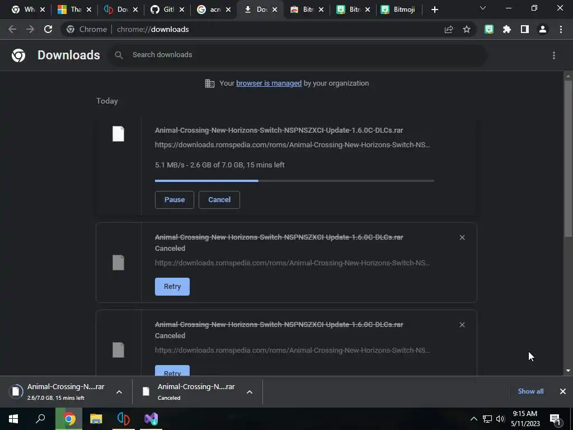Click Show all in the download shelf
This screenshot has width=573, height=430.
(530, 391)
